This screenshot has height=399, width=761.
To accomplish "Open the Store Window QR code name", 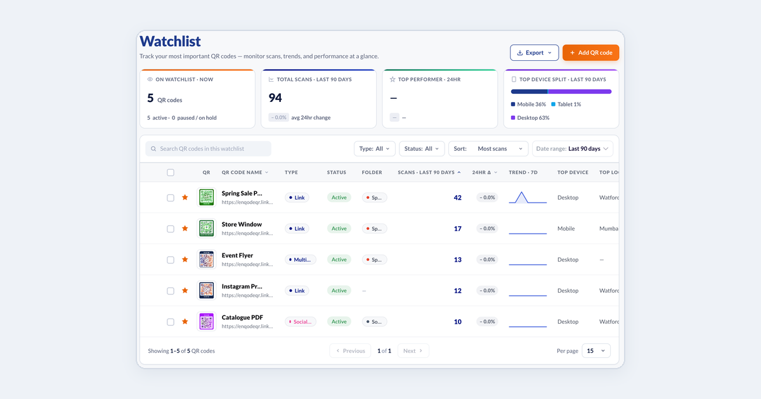I will pos(242,224).
